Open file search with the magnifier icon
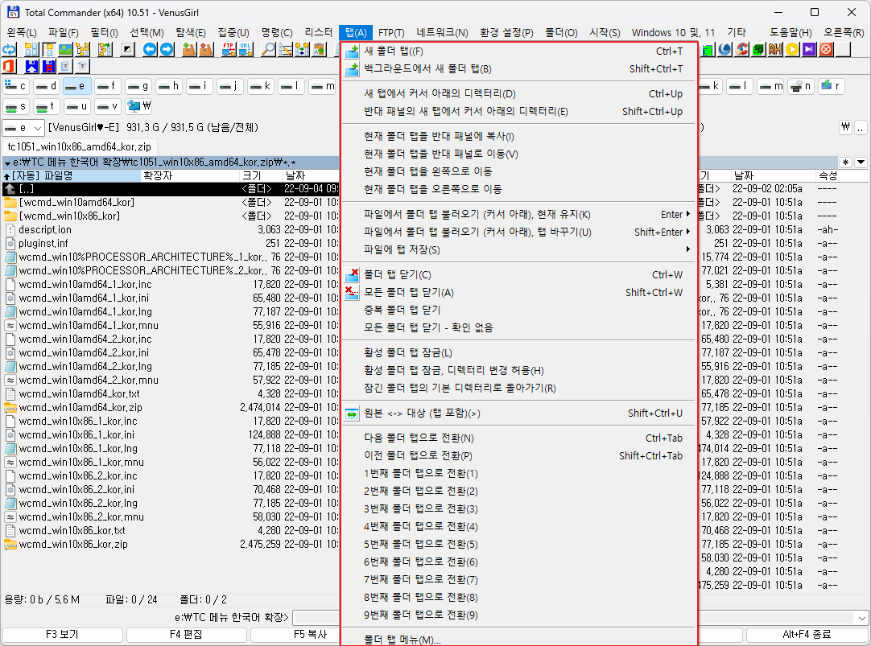This screenshot has height=646, width=871. [268, 49]
